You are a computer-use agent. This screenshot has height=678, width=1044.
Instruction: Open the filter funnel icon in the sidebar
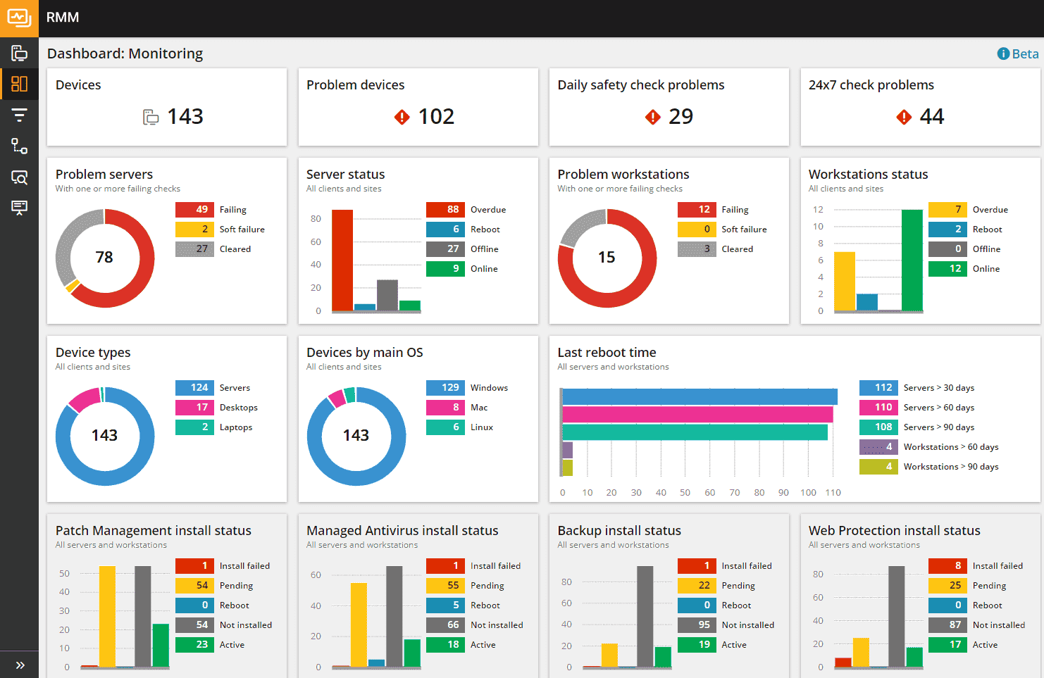click(19, 115)
